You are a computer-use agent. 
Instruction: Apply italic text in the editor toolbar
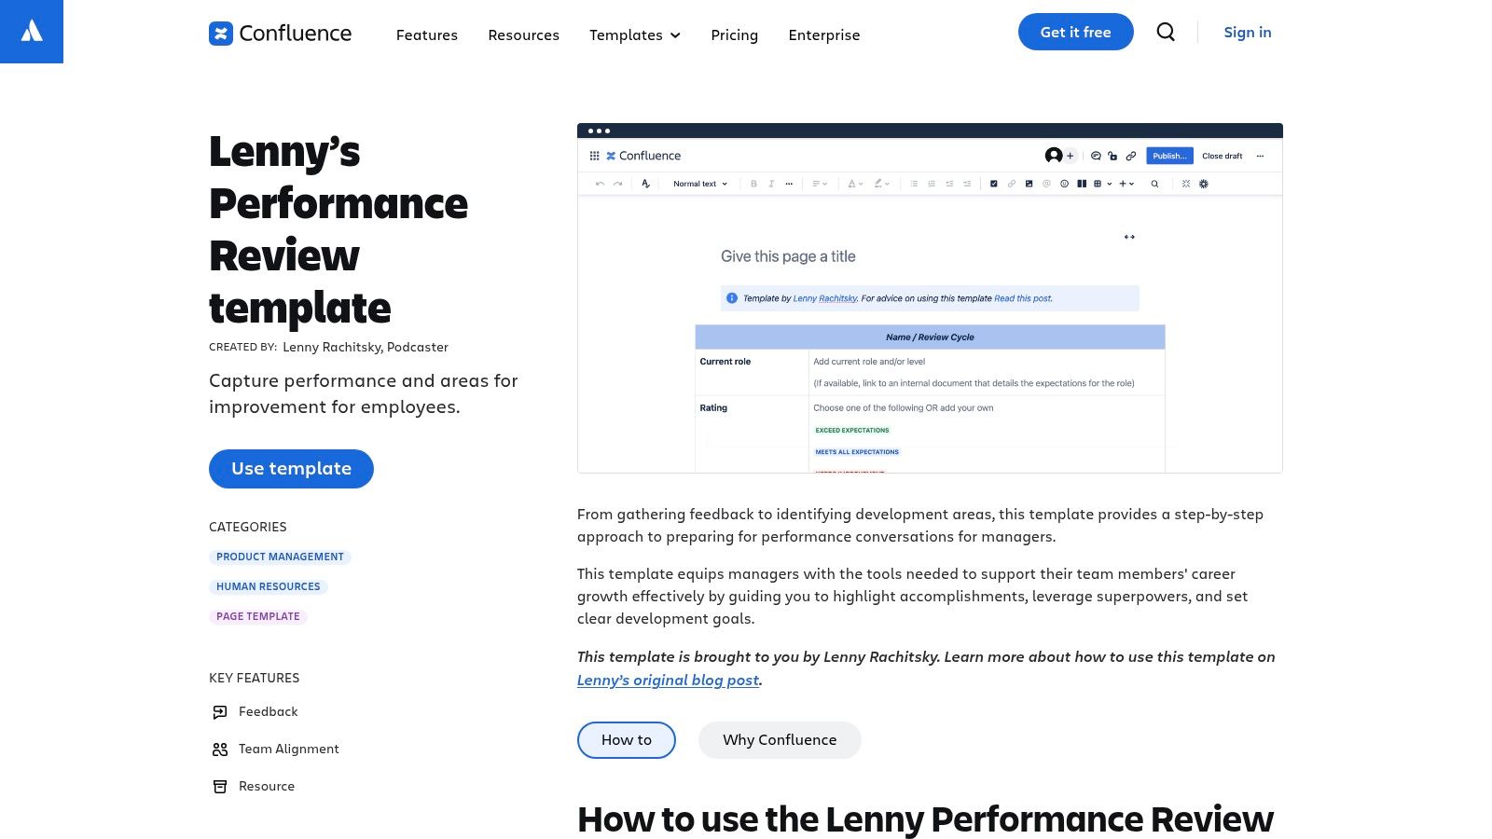[x=771, y=184]
